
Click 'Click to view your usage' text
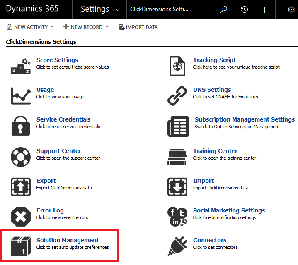point(60,97)
